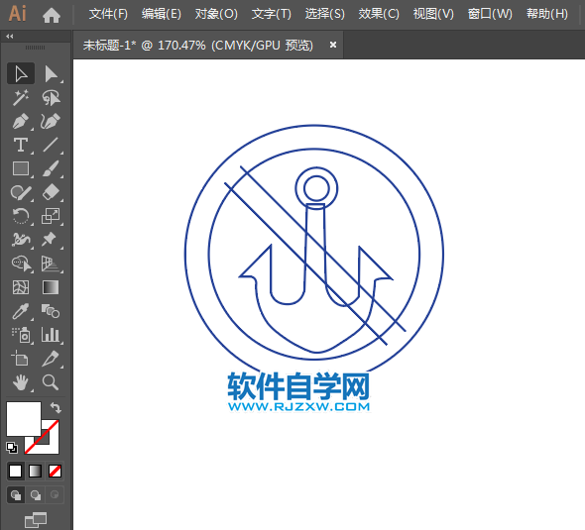Open the 对象(O) menu

point(216,14)
